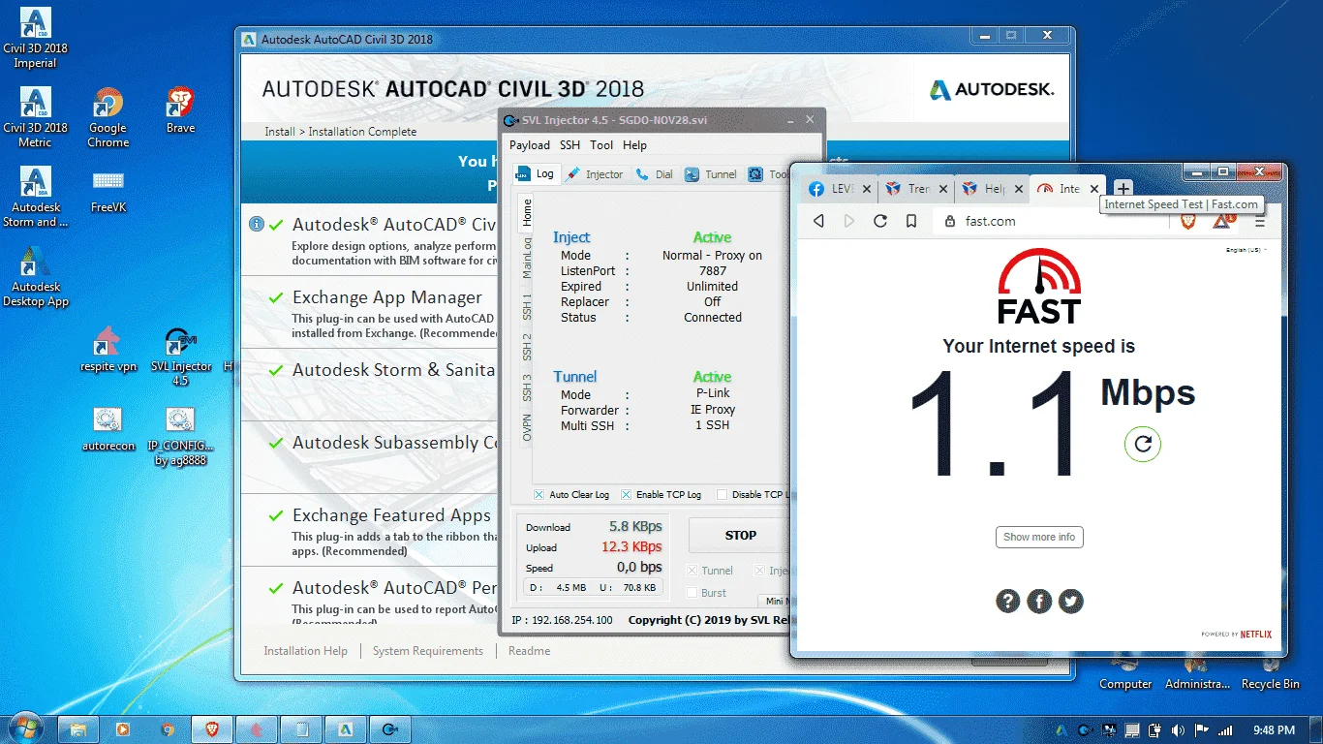This screenshot has height=744, width=1323.
Task: Toggle the Enable TCP Log checkbox
Action: pos(626,494)
